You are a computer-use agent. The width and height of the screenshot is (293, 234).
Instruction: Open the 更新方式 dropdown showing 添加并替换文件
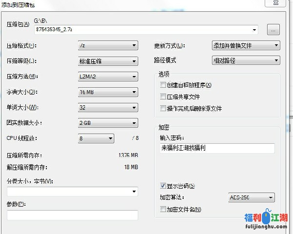[x=246, y=46]
